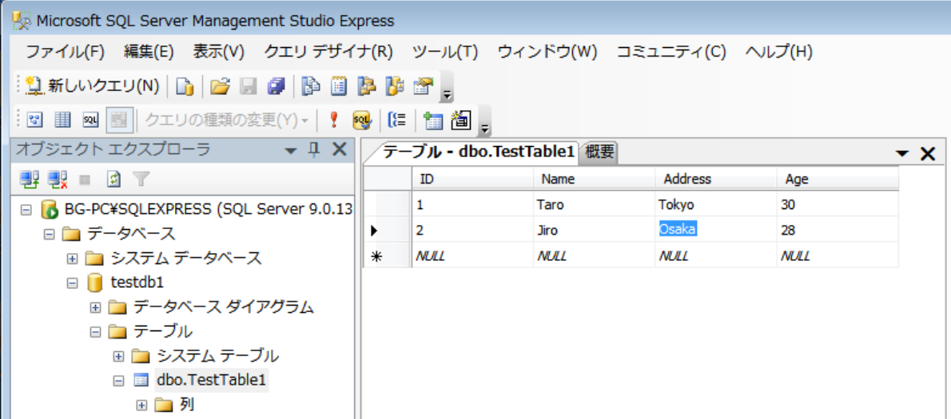Collapse the テーブル folder node
This screenshot has width=951, height=419.
[95, 332]
